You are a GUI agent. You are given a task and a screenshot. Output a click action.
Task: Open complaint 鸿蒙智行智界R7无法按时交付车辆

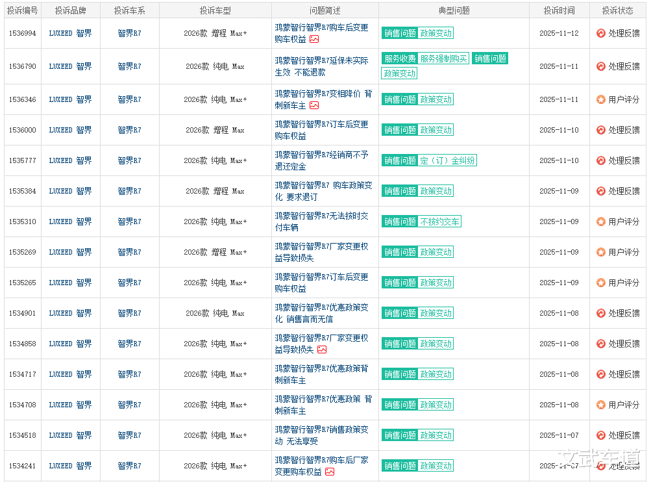pos(321,222)
